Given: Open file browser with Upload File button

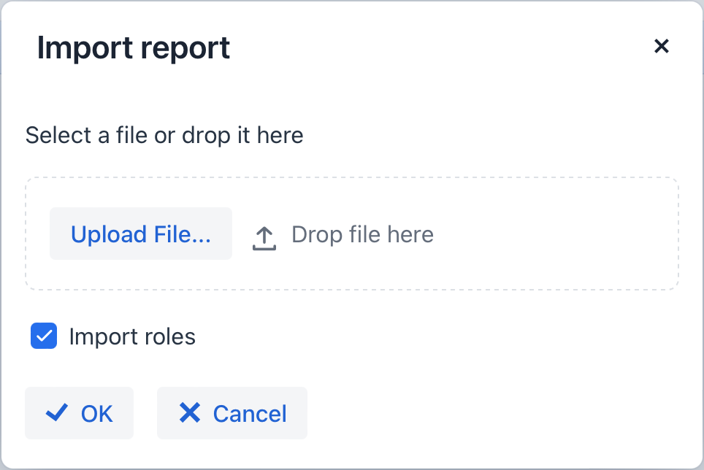Looking at the screenshot, I should point(140,234).
